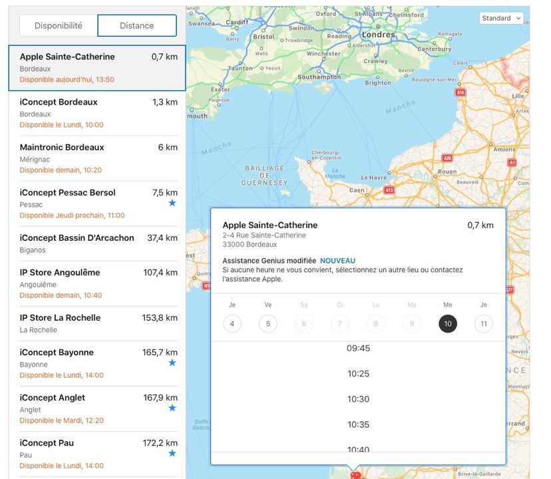The height and width of the screenshot is (479, 551).
Task: Switch to the Disponibilité tab
Action: coord(59,25)
